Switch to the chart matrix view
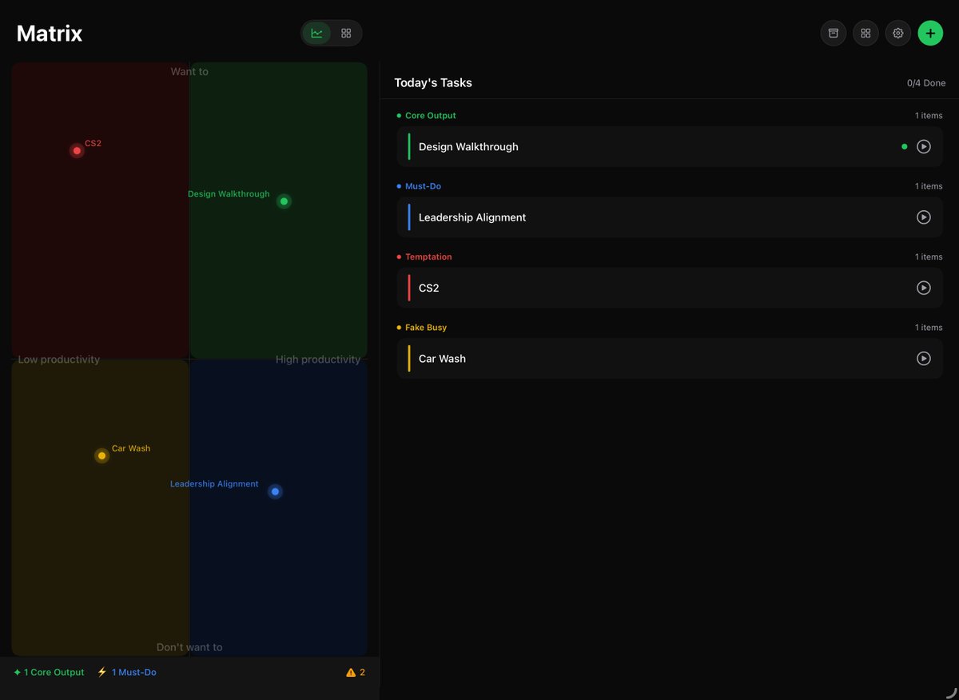Image resolution: width=959 pixels, height=700 pixels. pos(317,34)
